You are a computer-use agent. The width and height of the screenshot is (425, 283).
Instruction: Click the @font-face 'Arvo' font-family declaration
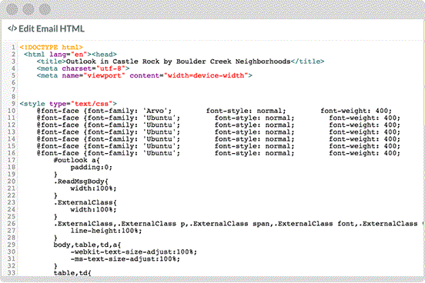(105, 111)
